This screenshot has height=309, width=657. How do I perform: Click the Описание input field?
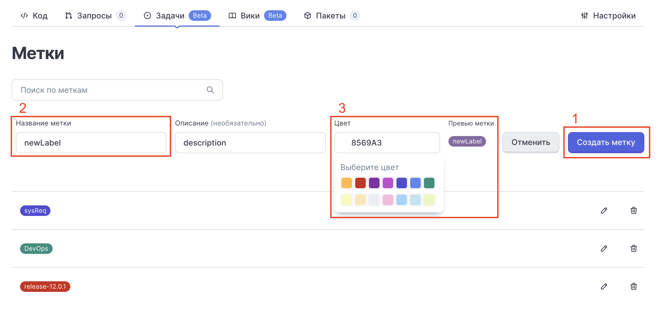(x=250, y=143)
